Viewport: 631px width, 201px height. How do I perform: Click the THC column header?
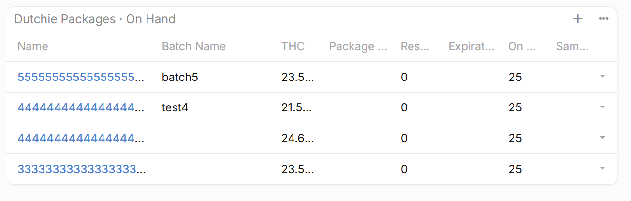pos(293,46)
